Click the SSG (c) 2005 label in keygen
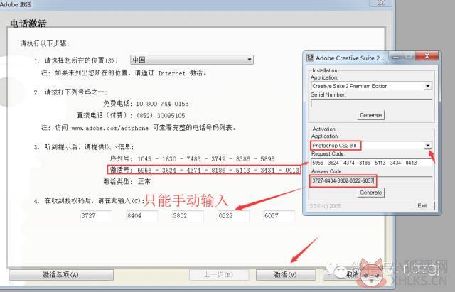Viewport: 455px width, 292px height. (325, 206)
